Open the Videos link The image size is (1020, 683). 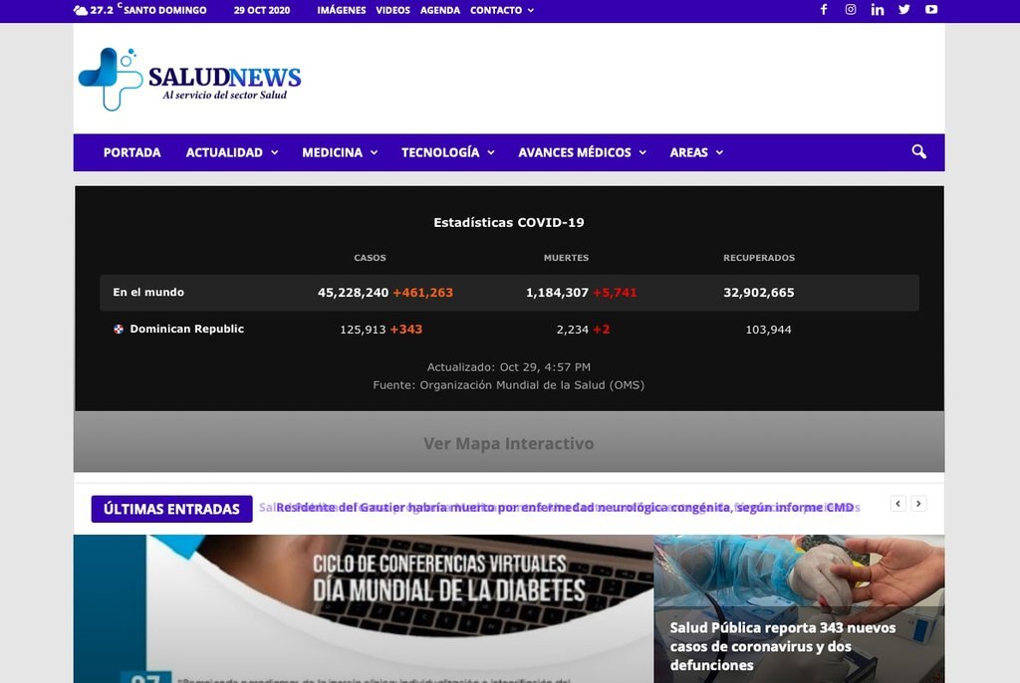[x=392, y=10]
